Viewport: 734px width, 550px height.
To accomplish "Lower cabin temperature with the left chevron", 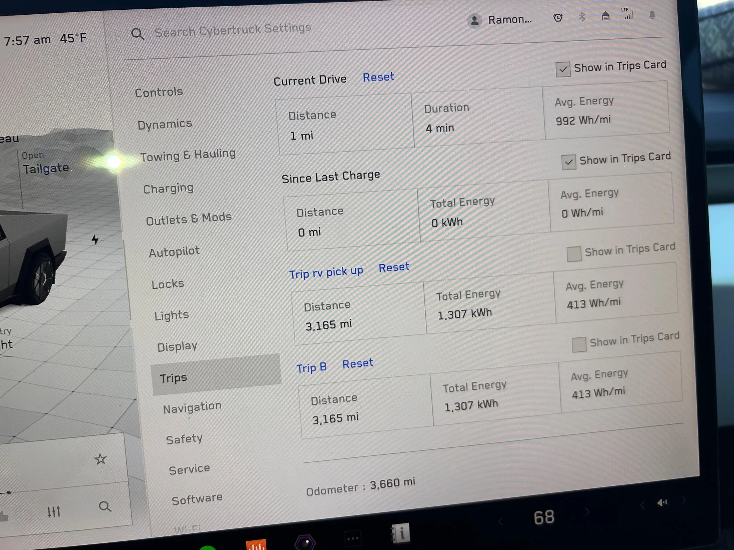I will [x=500, y=521].
